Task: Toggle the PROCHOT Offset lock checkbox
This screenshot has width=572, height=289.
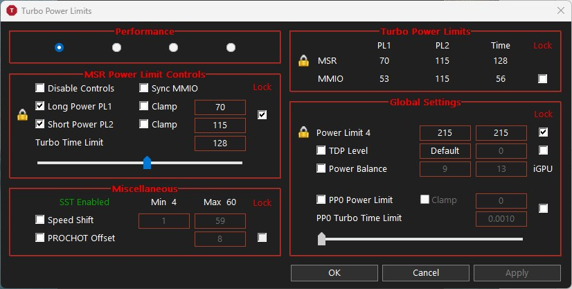Action: (x=262, y=238)
